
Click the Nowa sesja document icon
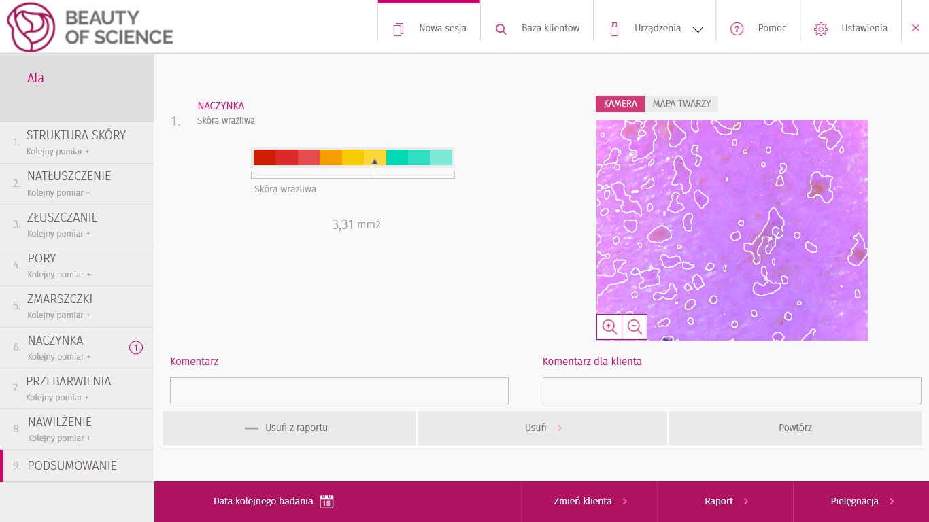399,29
